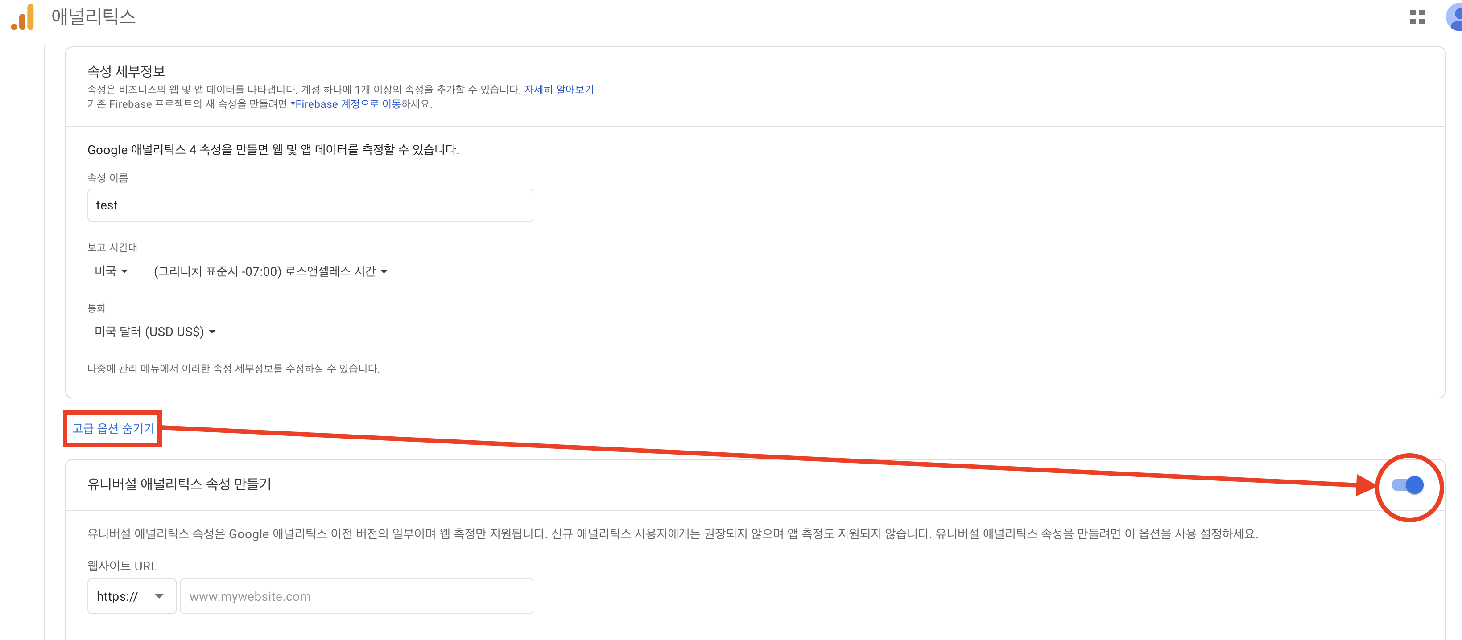Screen dimensions: 1462x640
Task: Open the https:// protocol selector
Action: tap(131, 596)
